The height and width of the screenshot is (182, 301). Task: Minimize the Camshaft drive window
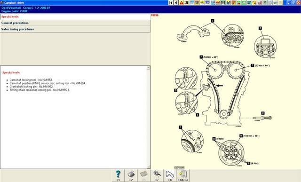pos(289,3)
